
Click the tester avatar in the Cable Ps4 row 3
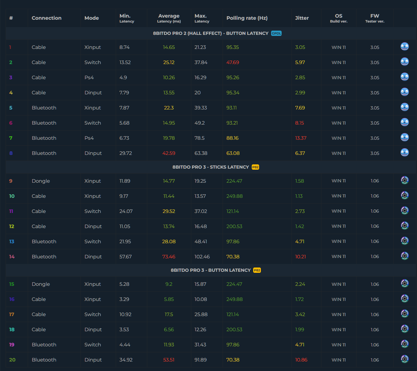click(404, 77)
